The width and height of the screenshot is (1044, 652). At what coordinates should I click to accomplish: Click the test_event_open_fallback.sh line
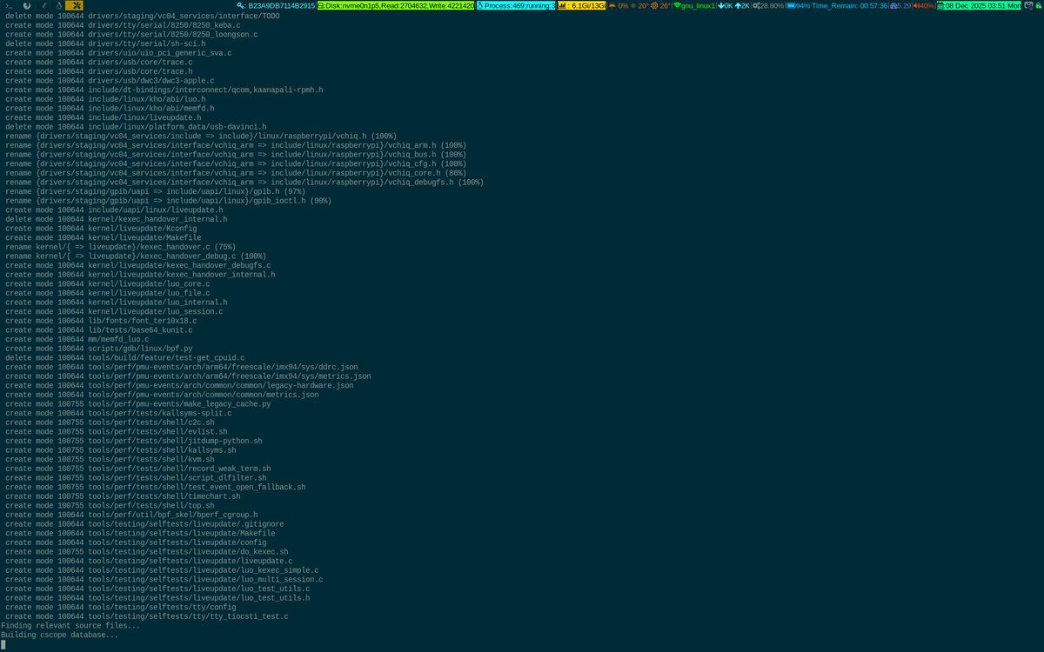pos(155,487)
